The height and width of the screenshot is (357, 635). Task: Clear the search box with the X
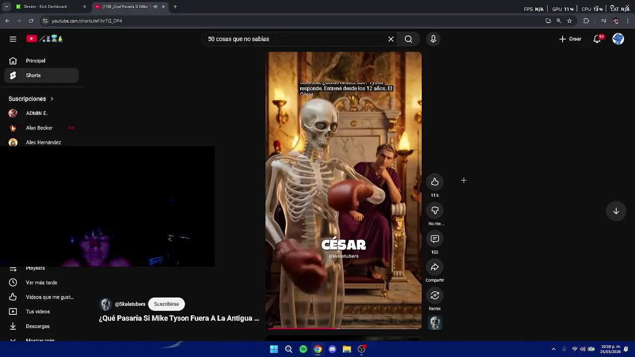pos(391,39)
